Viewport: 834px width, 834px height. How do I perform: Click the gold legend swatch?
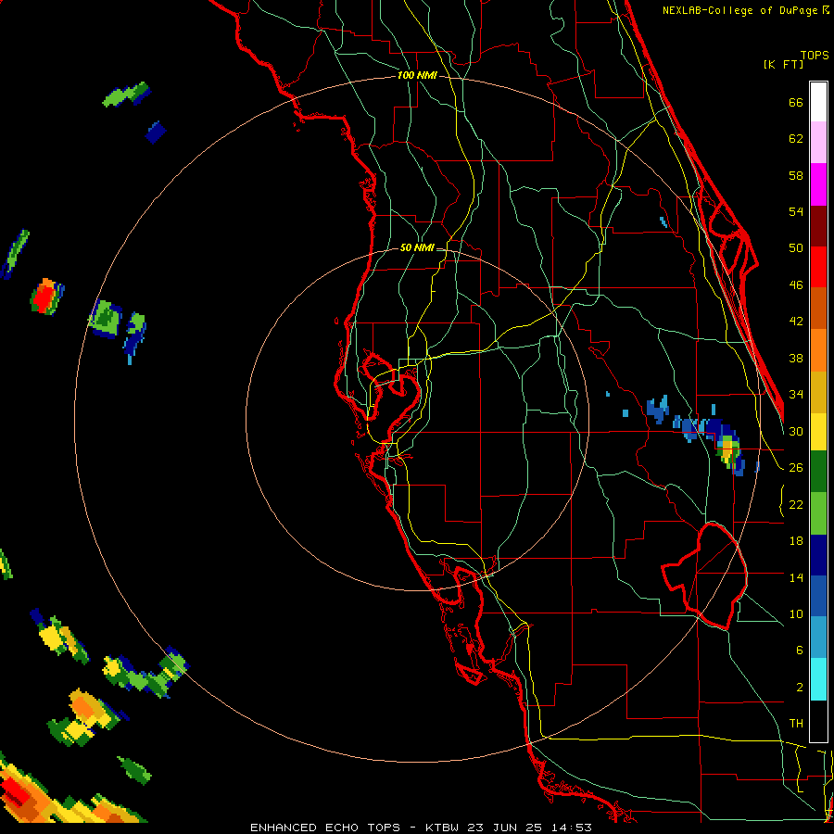point(818,392)
